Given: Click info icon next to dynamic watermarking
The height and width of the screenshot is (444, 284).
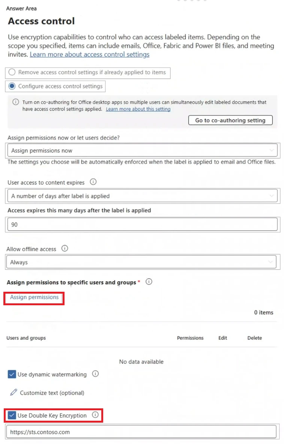Looking at the screenshot, I should point(95,374).
